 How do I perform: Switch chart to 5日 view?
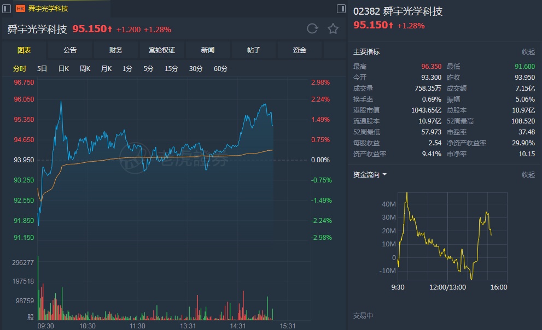[42, 69]
